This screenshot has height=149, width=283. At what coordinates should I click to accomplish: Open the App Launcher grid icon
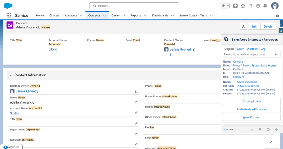click(9, 16)
